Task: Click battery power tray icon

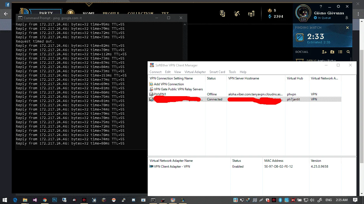Action: 300,200
